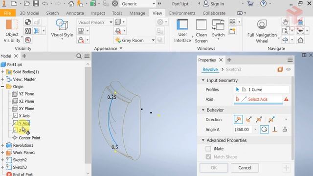Click the Angle A value field

pyautogui.click(x=244, y=130)
